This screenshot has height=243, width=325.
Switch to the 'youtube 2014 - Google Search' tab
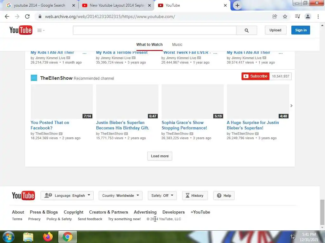click(x=39, y=5)
